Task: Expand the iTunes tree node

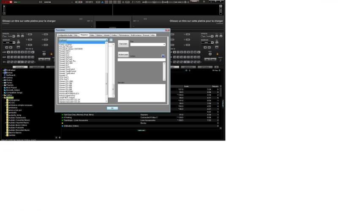Action: click(x=3, y=83)
